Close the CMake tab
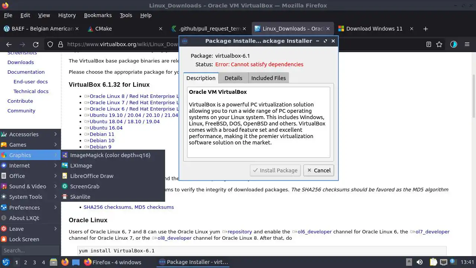The height and width of the screenshot is (268, 476). click(161, 29)
